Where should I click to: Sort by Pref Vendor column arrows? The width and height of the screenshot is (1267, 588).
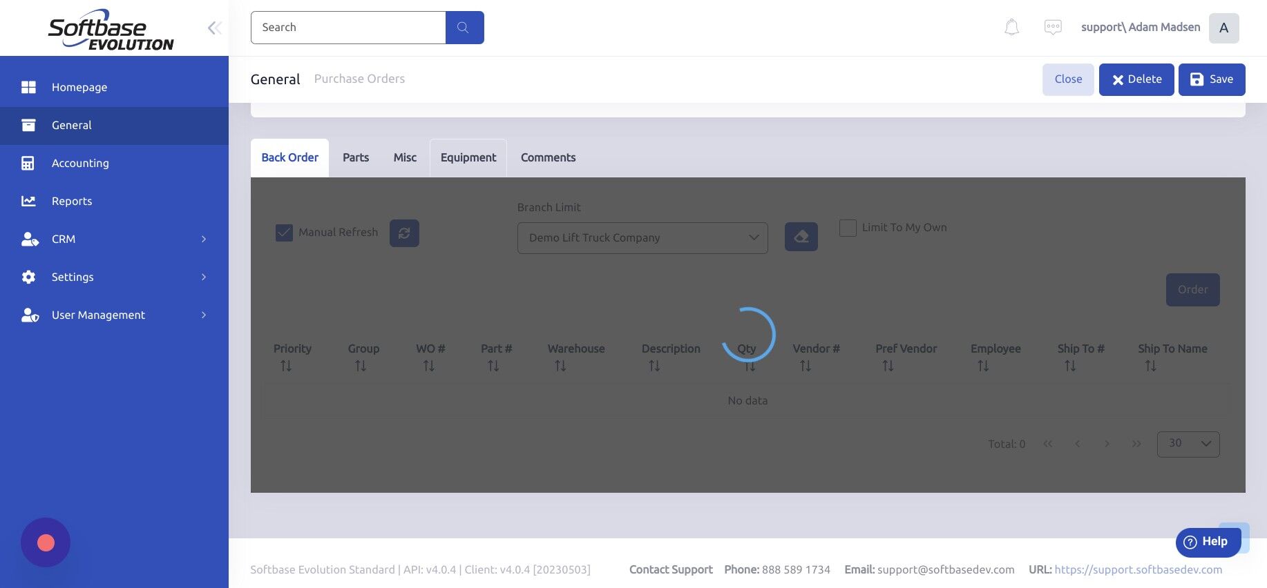888,366
